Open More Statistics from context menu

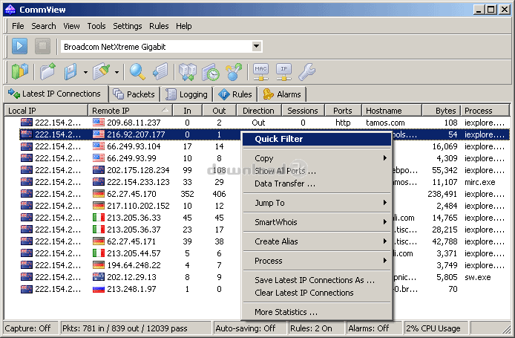pyautogui.click(x=317, y=312)
